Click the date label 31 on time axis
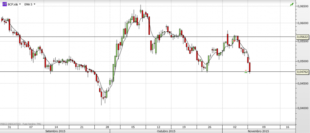 (9, 127)
